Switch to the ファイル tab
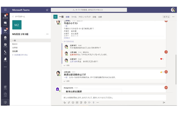Viewport: 178px width, 118px height. [x=74, y=17]
